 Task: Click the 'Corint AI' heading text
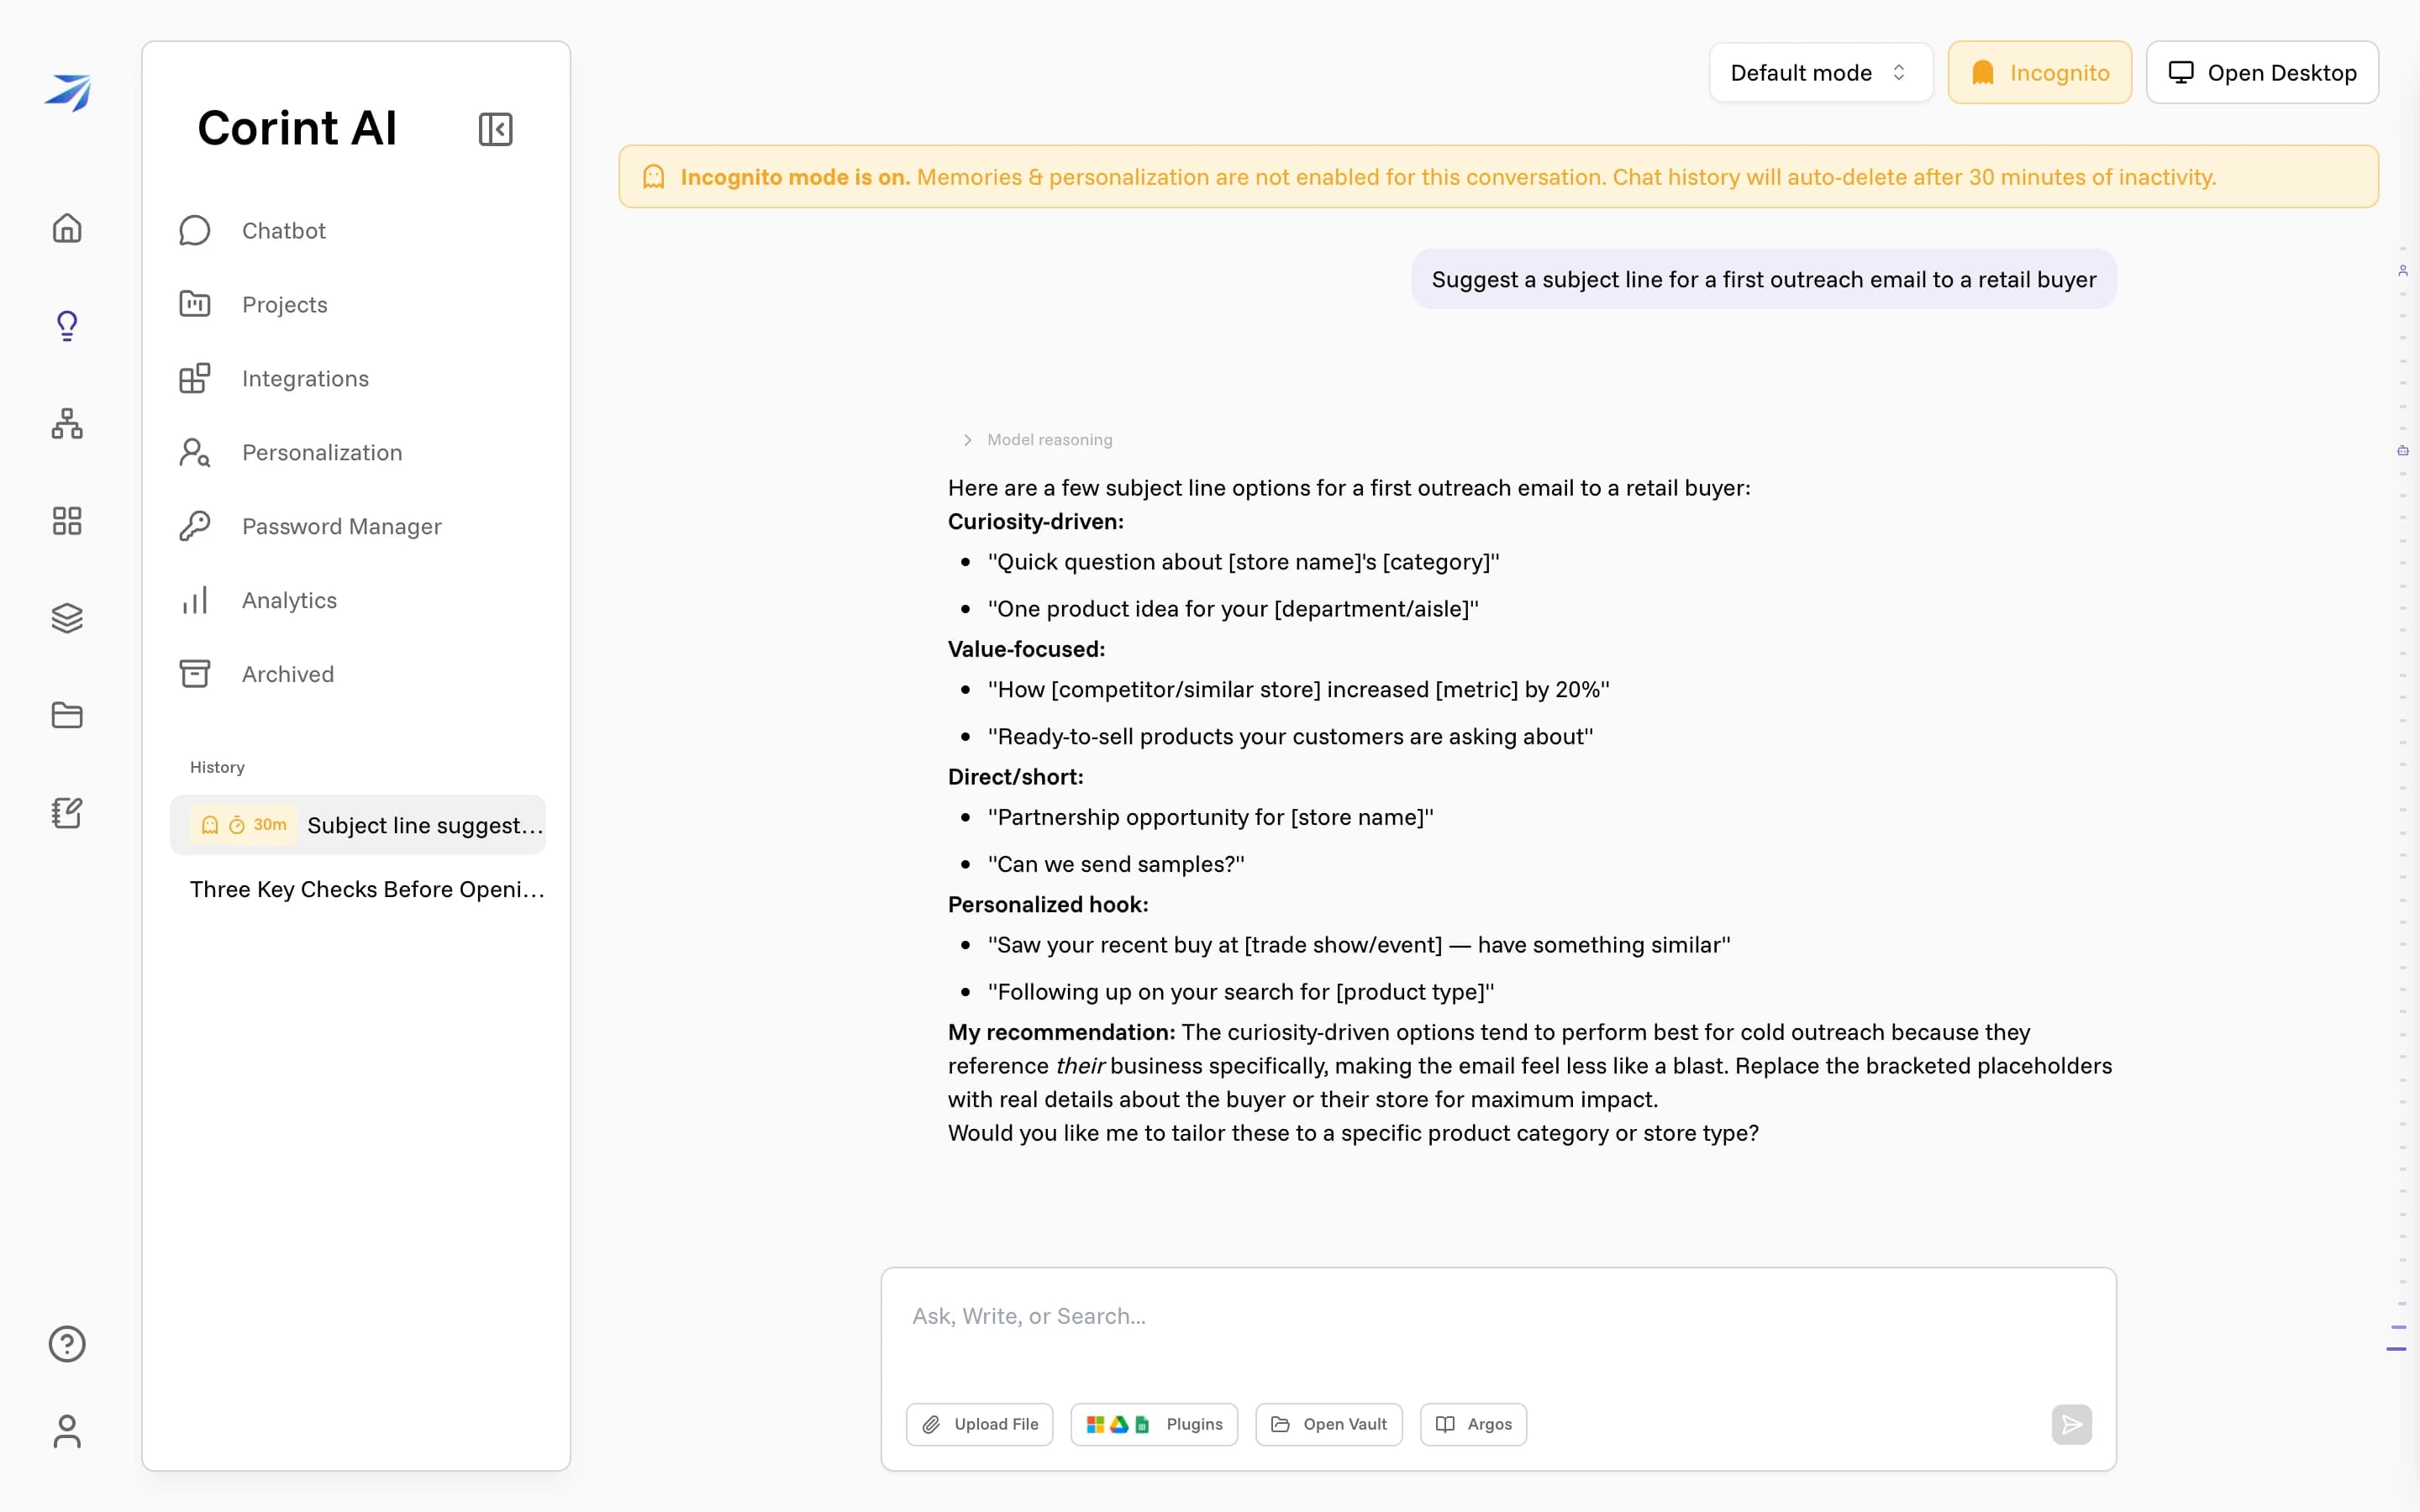(297, 128)
